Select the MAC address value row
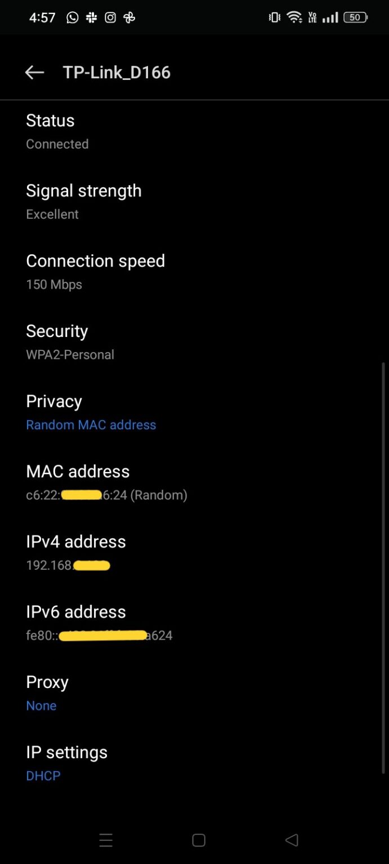This screenshot has width=389, height=864. tap(106, 483)
